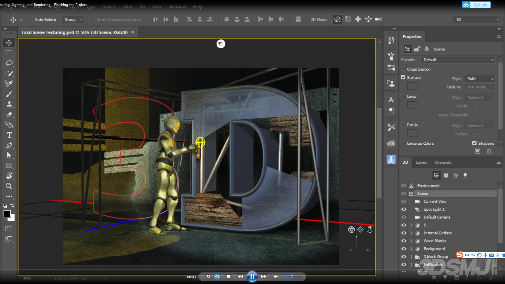Select the Type tool

[9, 135]
